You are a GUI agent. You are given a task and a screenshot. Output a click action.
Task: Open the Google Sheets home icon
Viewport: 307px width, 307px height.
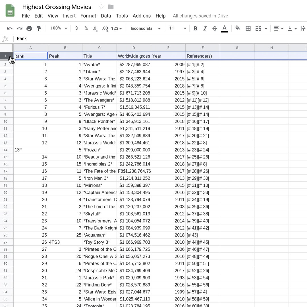(10, 11)
